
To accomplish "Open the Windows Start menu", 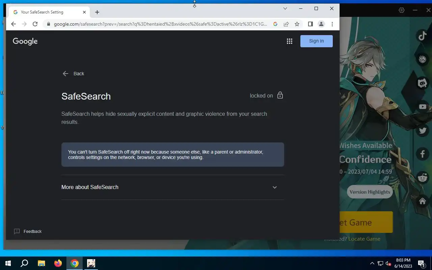I will (x=8, y=263).
